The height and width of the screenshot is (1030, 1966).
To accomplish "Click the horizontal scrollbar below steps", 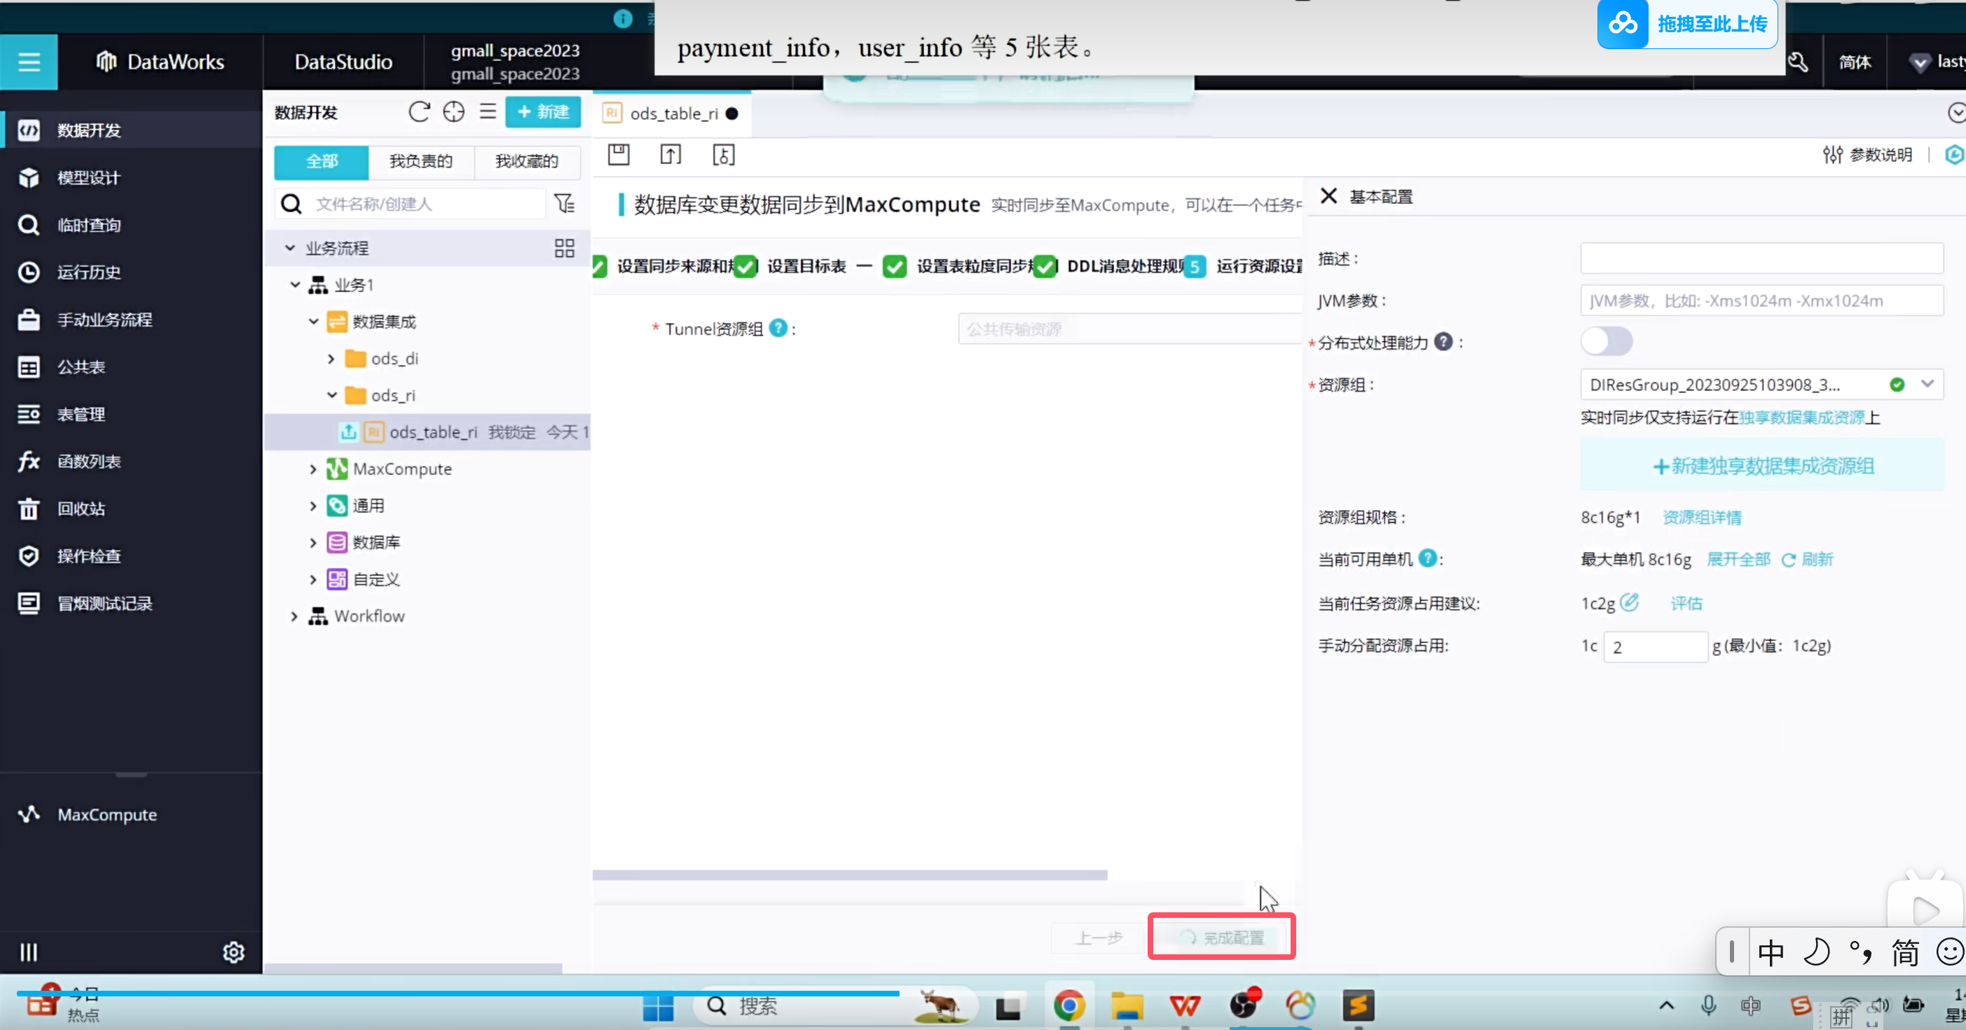I will (849, 875).
